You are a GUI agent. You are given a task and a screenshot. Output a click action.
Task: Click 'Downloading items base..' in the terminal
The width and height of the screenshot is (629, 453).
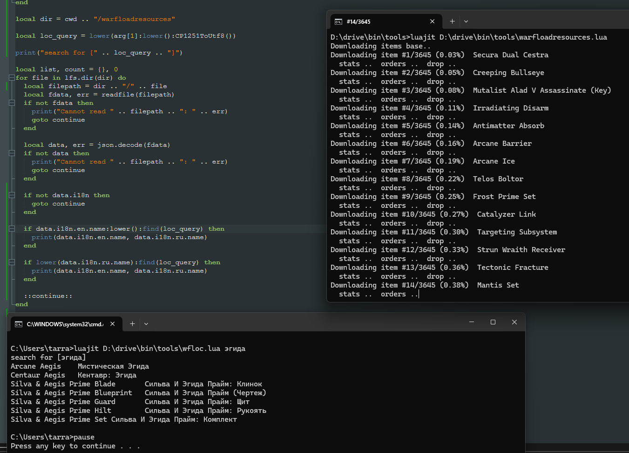coord(381,46)
